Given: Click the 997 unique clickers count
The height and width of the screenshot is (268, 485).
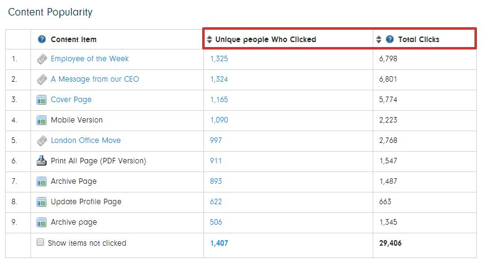Looking at the screenshot, I should (x=216, y=140).
